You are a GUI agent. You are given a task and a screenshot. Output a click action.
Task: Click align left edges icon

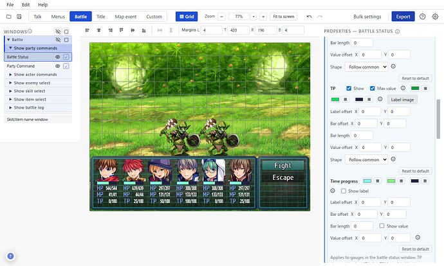point(88,30)
